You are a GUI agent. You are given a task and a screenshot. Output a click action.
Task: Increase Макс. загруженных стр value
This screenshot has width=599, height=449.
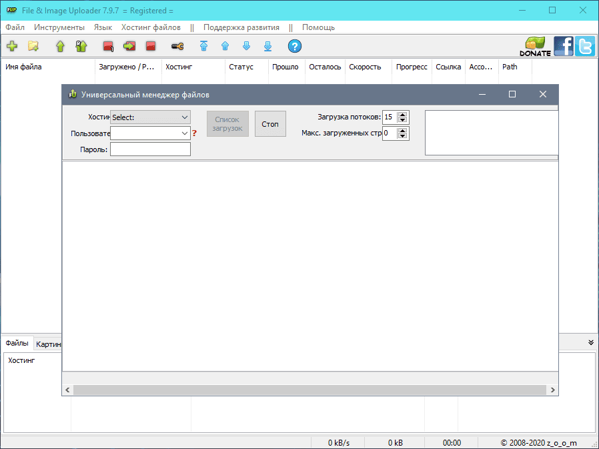pyautogui.click(x=402, y=131)
